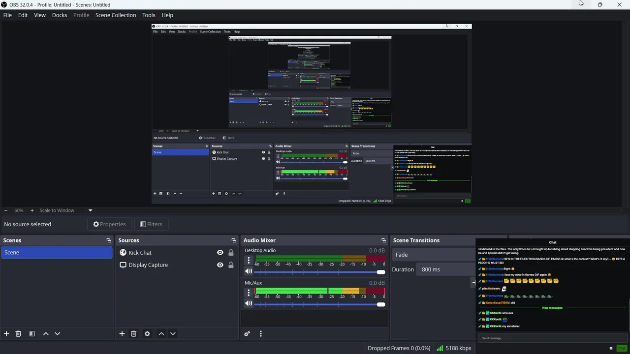This screenshot has width=630, height=354.
Task: Move scene up in Scenes dock
Action: 46,333
